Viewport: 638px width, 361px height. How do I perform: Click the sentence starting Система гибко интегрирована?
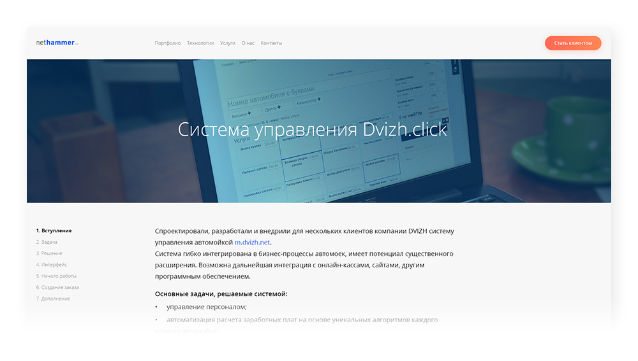[x=304, y=265]
